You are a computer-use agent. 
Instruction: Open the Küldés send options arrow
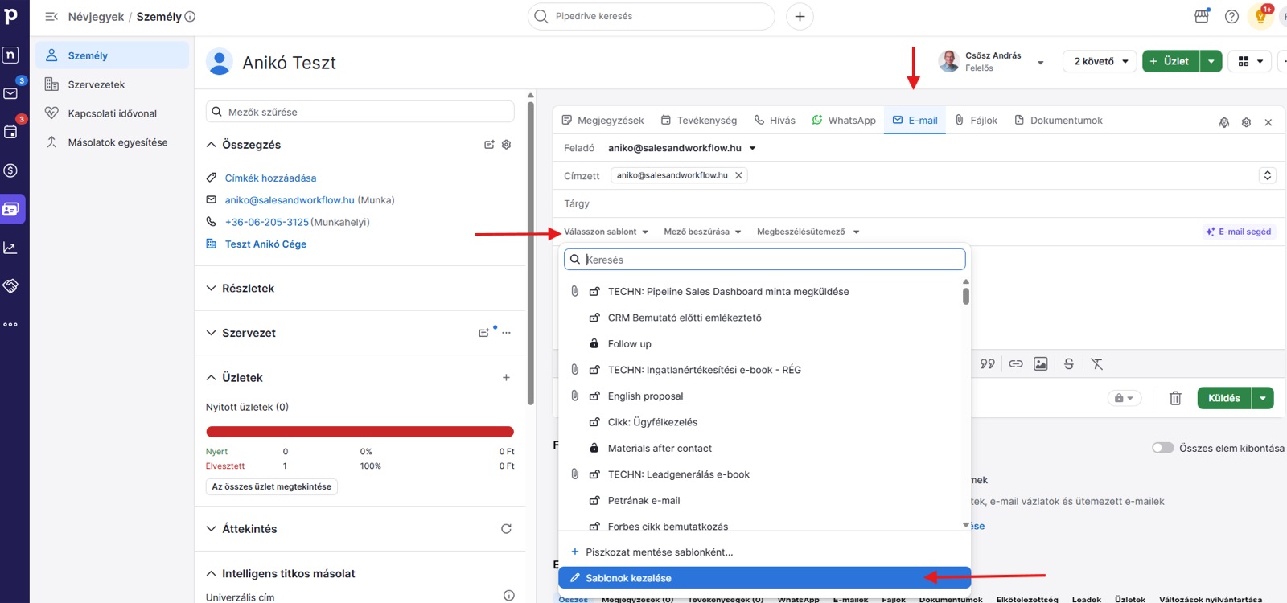[x=1263, y=398]
